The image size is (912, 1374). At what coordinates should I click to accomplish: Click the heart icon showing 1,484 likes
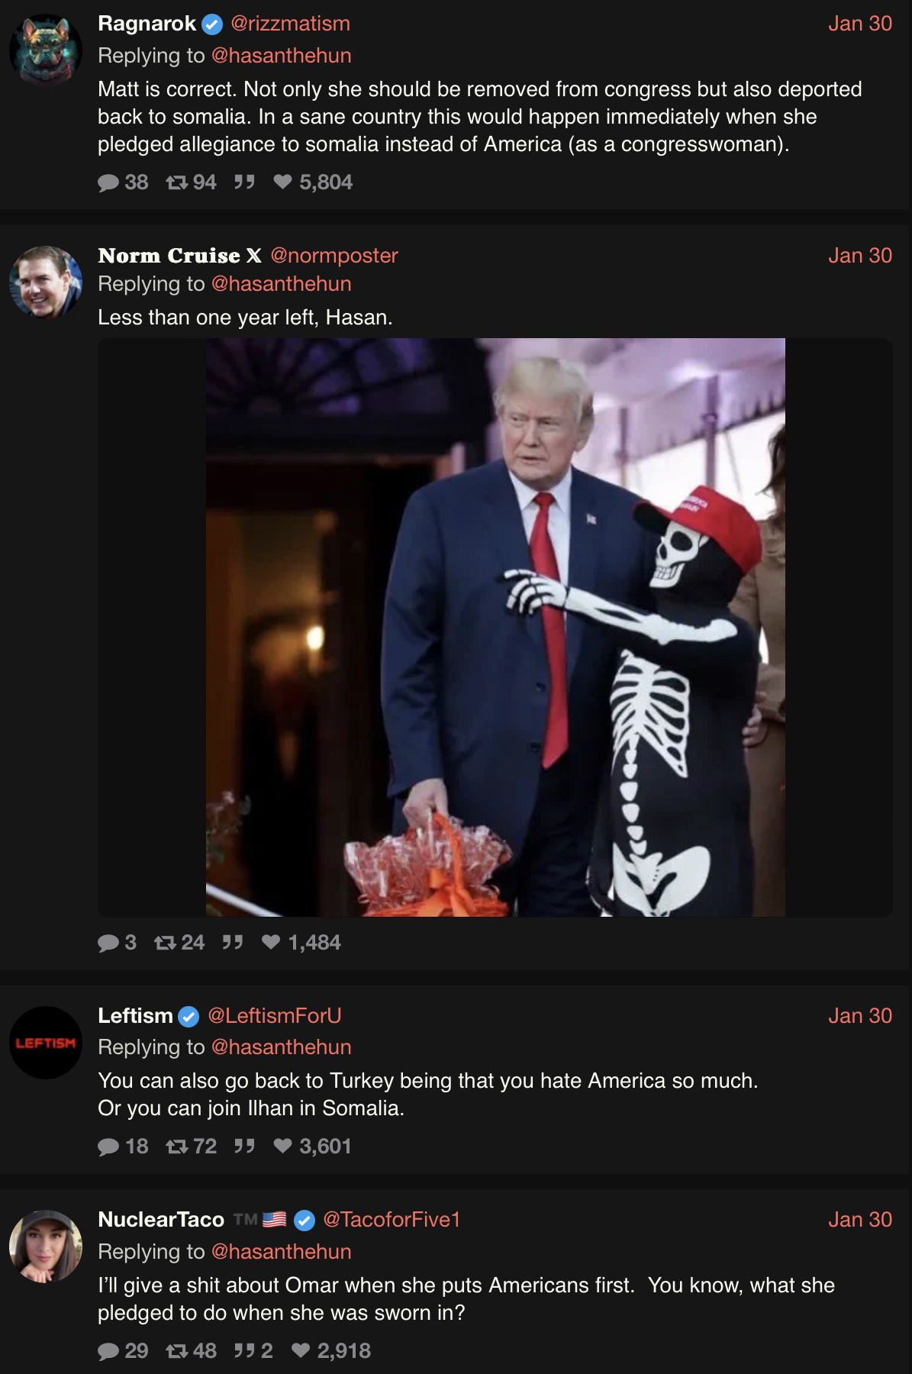tap(271, 942)
